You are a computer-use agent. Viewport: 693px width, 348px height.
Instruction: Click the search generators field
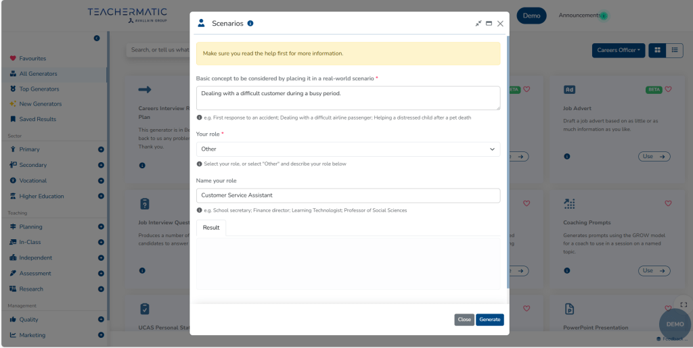[158, 50]
